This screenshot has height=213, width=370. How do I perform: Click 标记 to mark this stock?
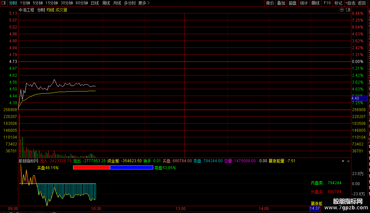pyautogui.click(x=338, y=3)
